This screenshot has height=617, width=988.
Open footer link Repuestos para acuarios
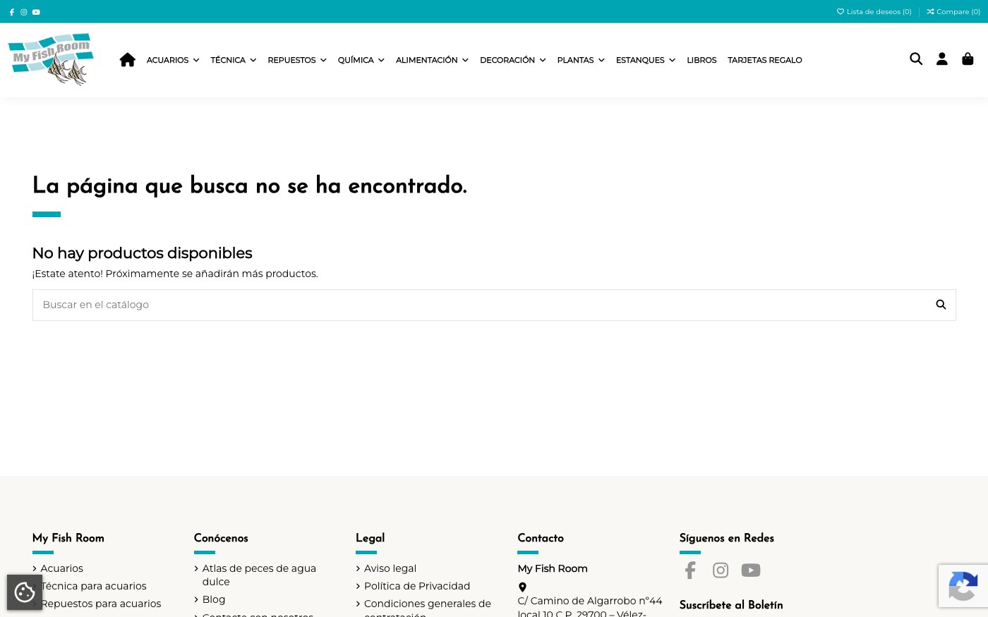101,604
